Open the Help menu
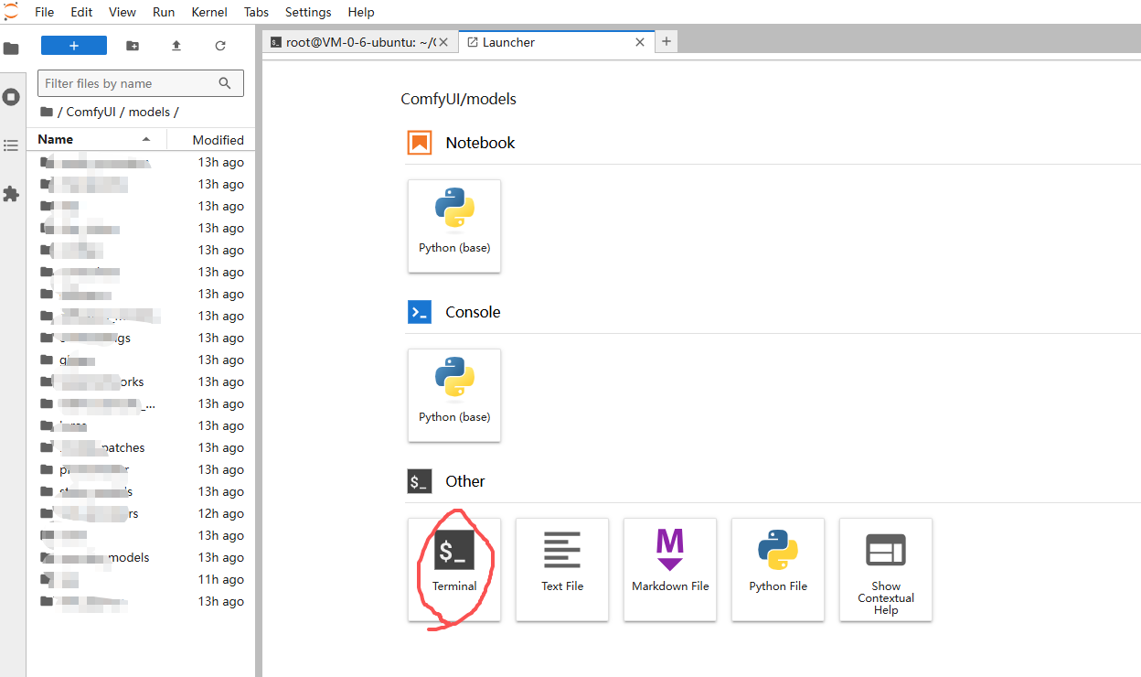Viewport: 1141px width, 677px height. [x=361, y=12]
